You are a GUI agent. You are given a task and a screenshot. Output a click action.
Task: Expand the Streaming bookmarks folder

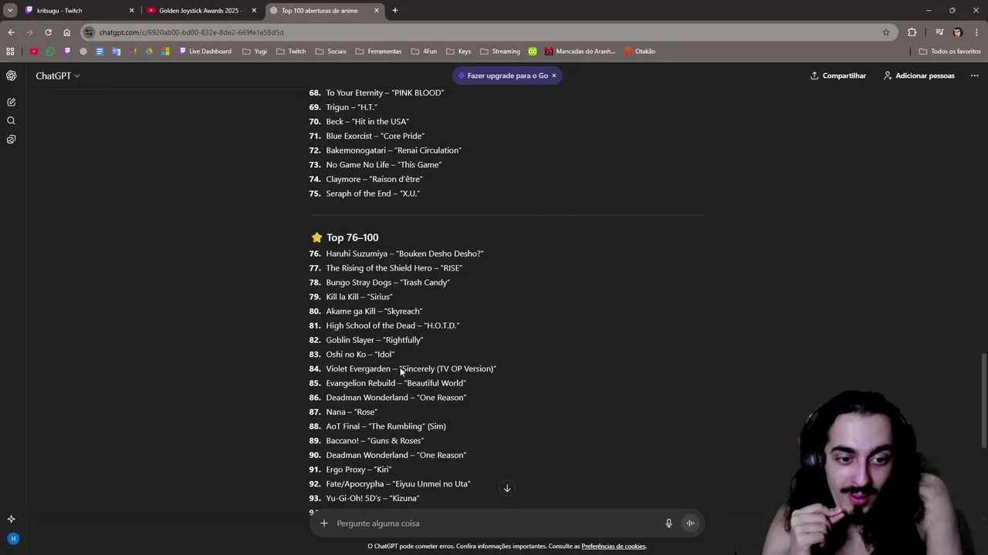point(499,52)
